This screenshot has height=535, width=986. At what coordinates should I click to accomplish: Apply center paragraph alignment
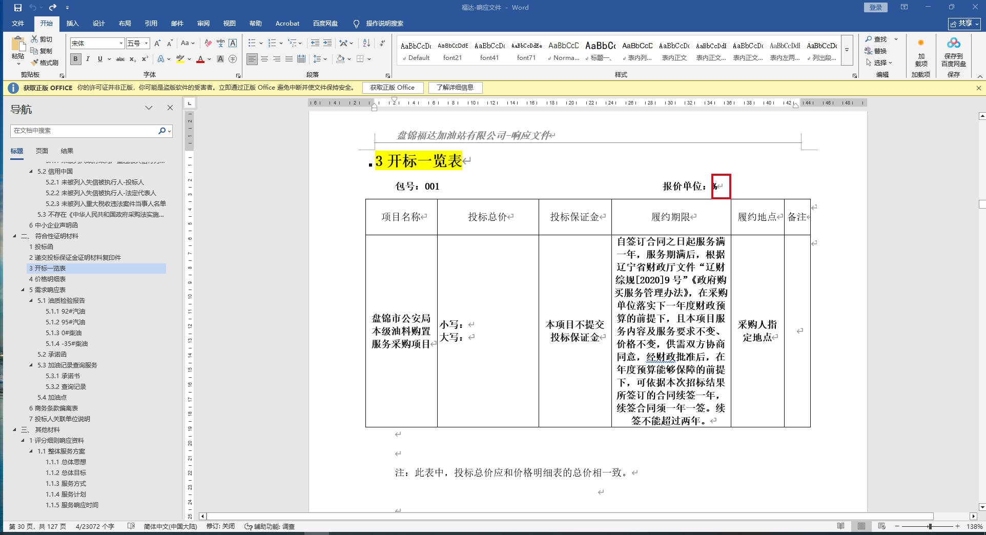click(x=264, y=59)
